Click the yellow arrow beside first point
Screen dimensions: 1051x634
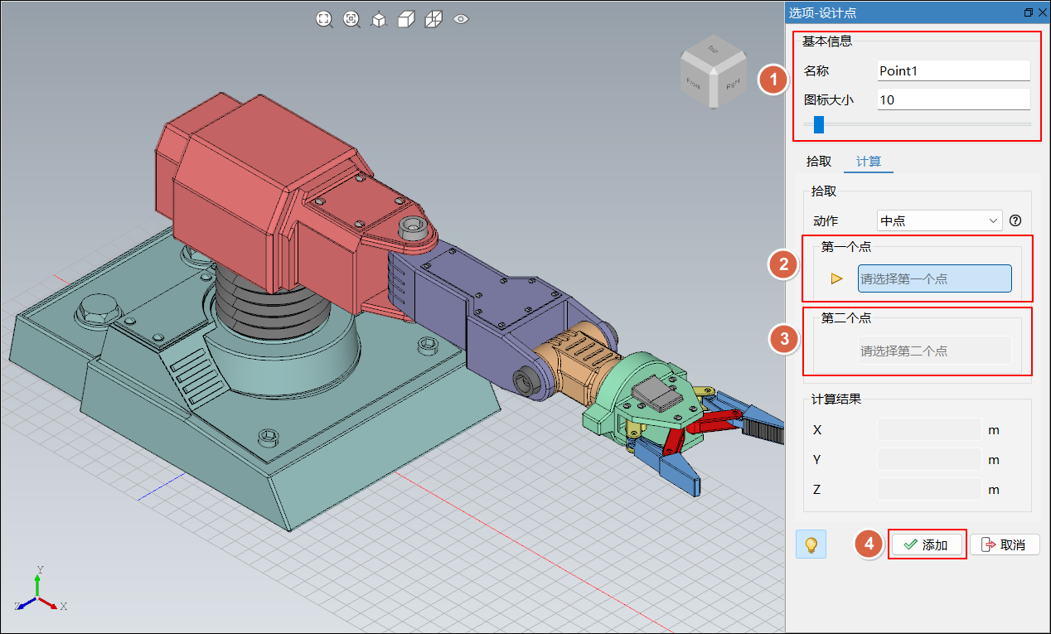pyautogui.click(x=837, y=278)
